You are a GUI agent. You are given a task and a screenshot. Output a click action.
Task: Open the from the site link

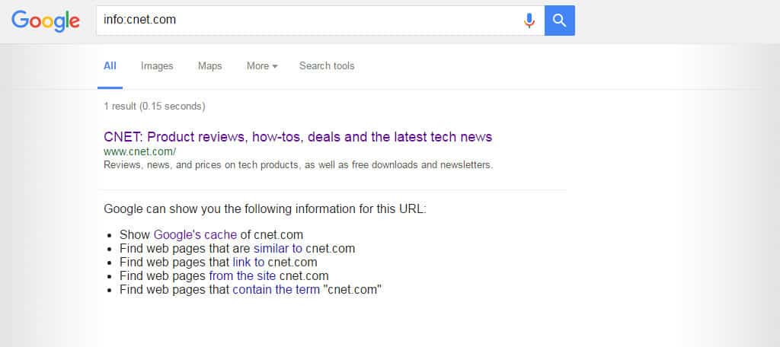pos(243,276)
